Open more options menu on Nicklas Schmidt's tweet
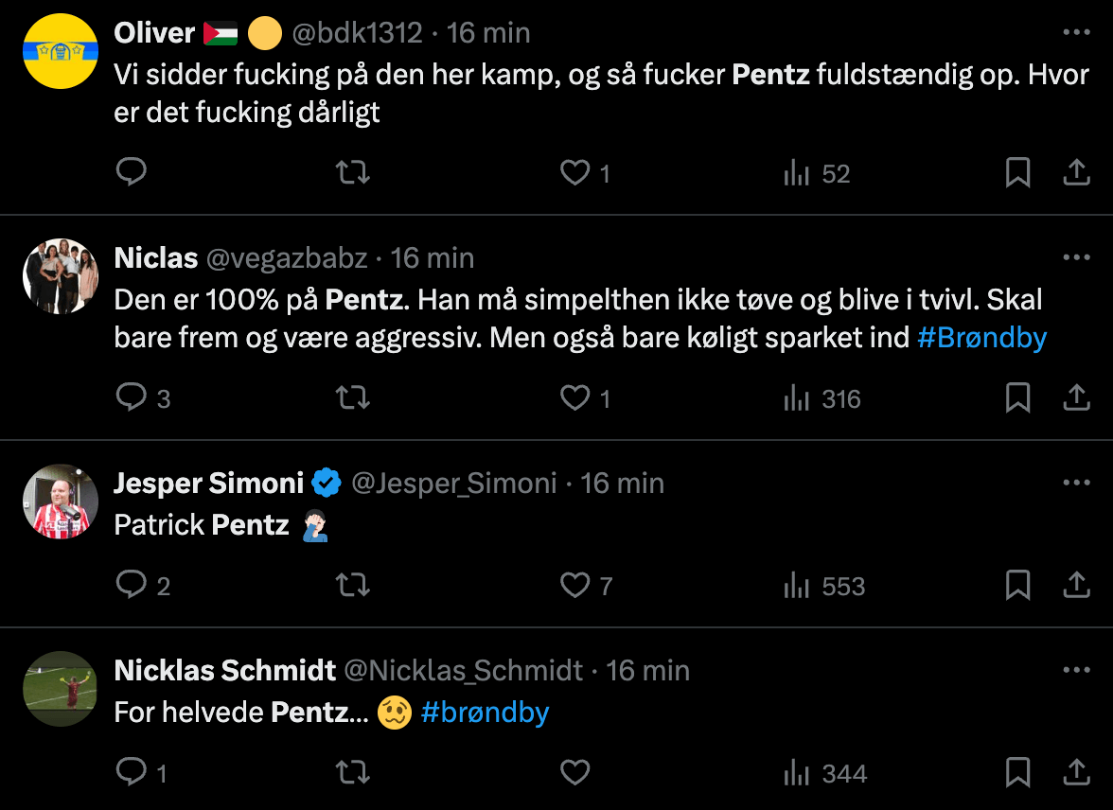The image size is (1113, 810). (1076, 669)
